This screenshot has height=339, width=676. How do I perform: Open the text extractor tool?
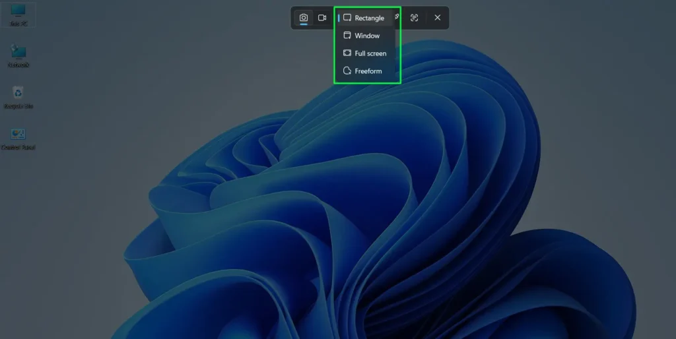pos(415,18)
